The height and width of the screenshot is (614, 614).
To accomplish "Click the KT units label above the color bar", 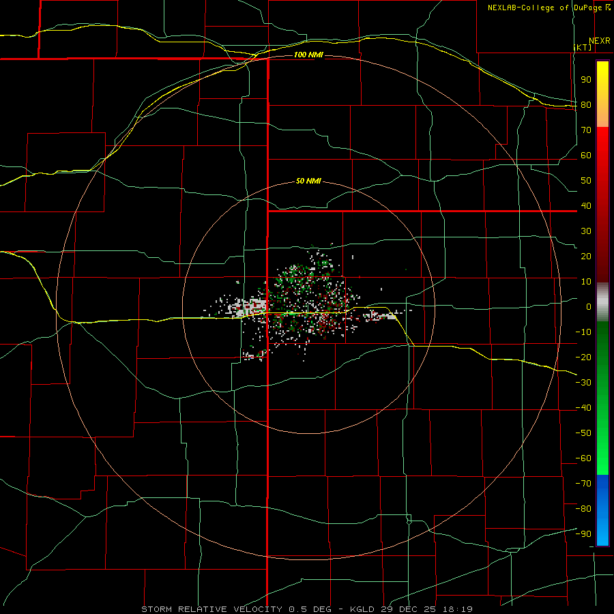I will [583, 47].
